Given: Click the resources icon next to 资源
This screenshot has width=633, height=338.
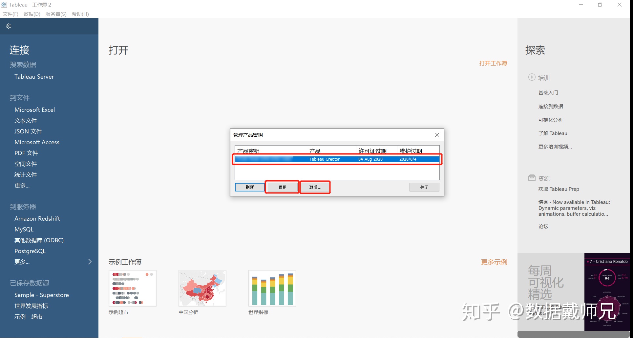Looking at the screenshot, I should (532, 178).
